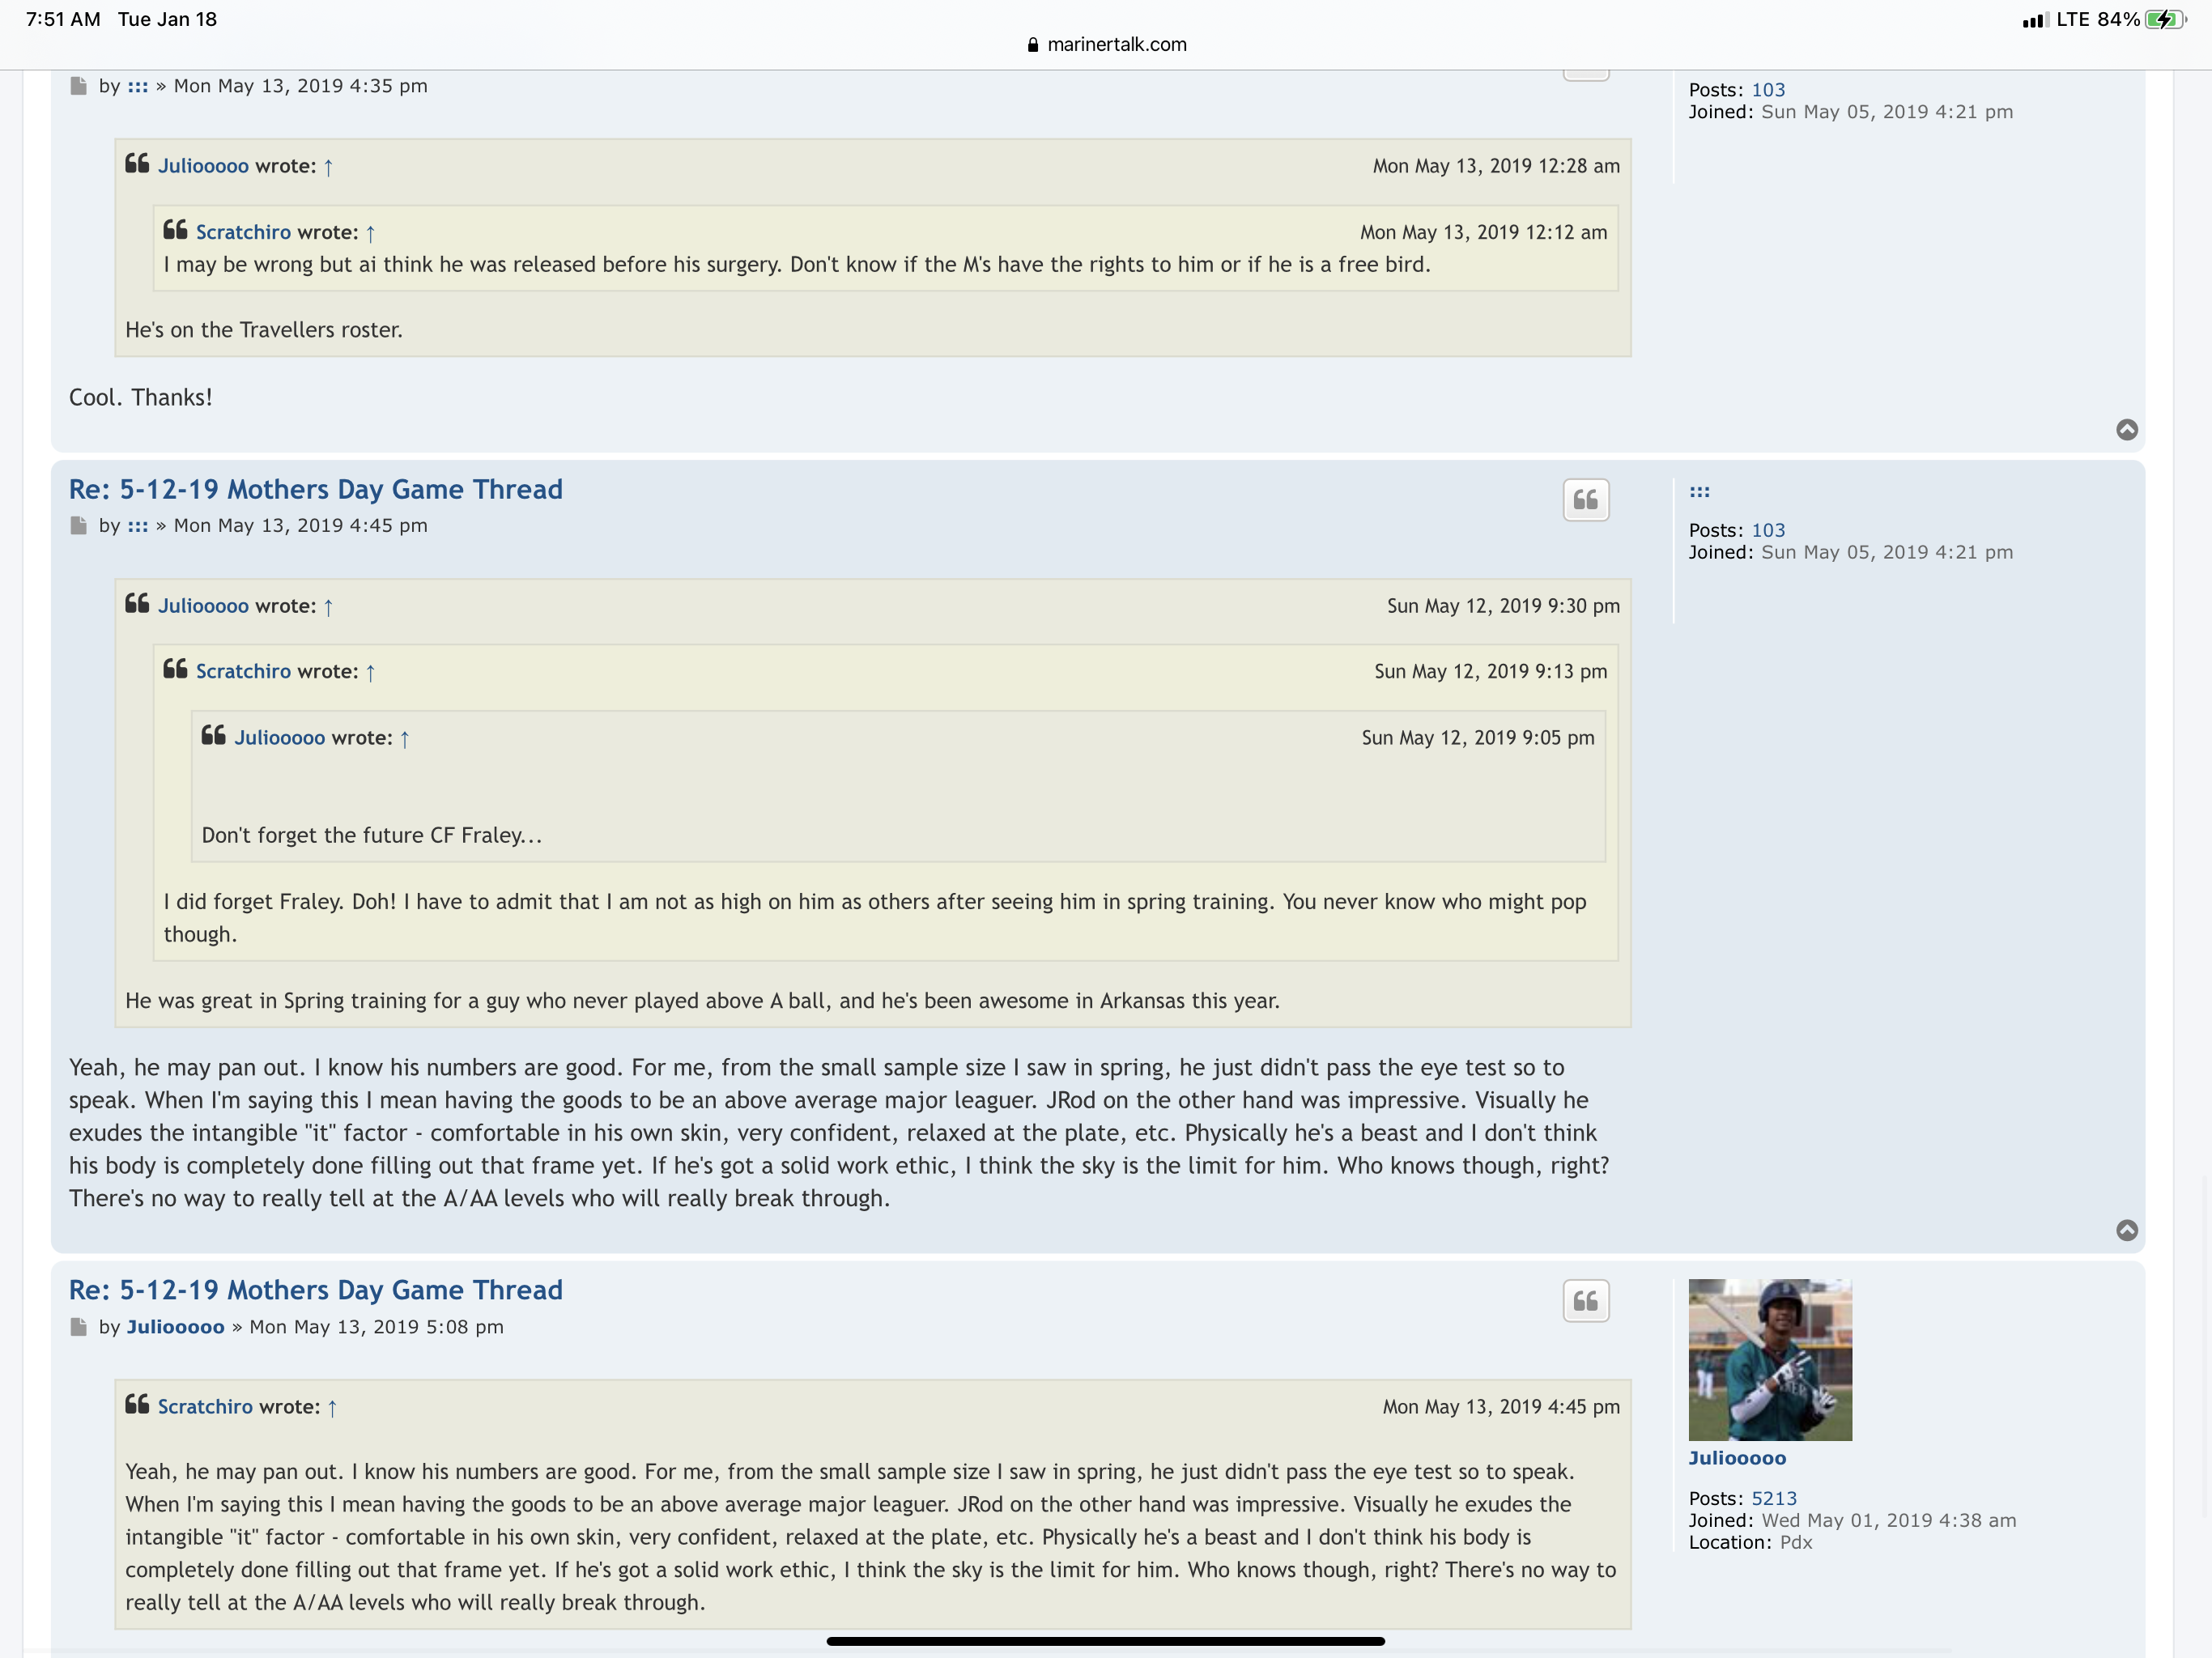Open the first Re: 5-12-19 Mothers Day title

(x=316, y=489)
